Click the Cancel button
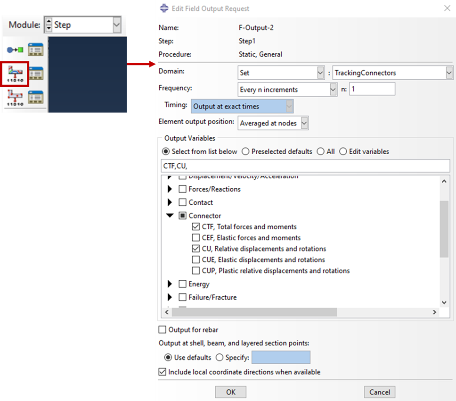 [x=380, y=392]
